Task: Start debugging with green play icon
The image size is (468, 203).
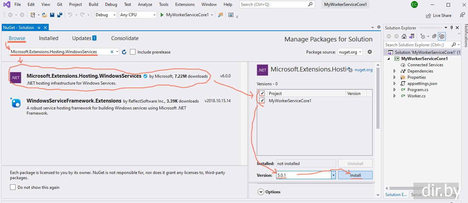Action: [x=162, y=15]
